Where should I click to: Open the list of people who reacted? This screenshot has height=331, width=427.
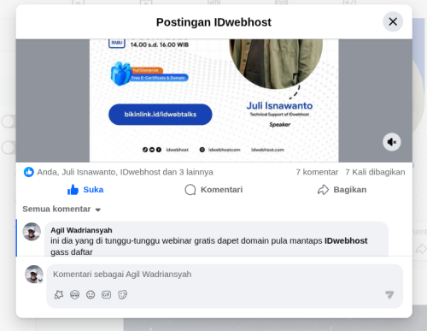125,172
